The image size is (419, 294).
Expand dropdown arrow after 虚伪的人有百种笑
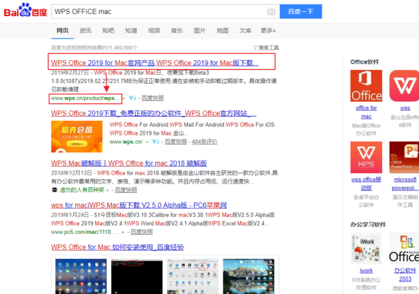(108, 191)
